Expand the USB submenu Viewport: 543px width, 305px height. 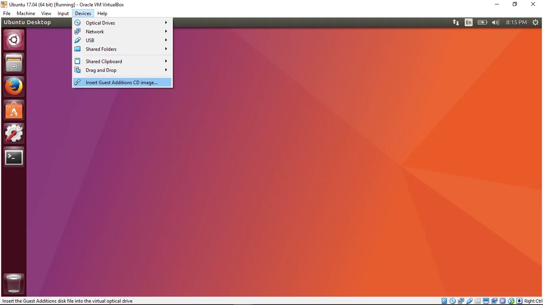pos(122,41)
